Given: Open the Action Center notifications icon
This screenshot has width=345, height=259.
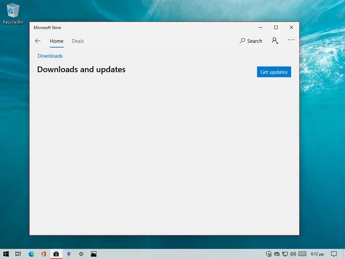Looking at the screenshot, I should point(334,254).
